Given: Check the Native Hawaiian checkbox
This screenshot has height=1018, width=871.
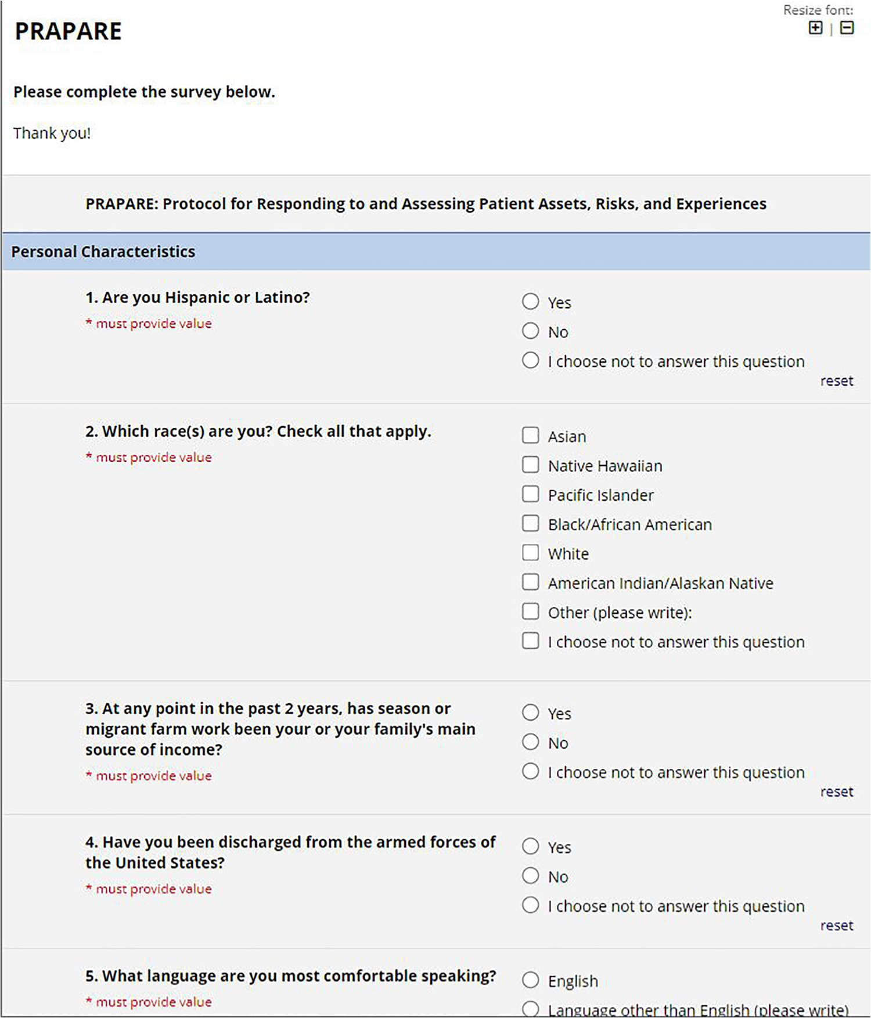Looking at the screenshot, I should pos(530,465).
